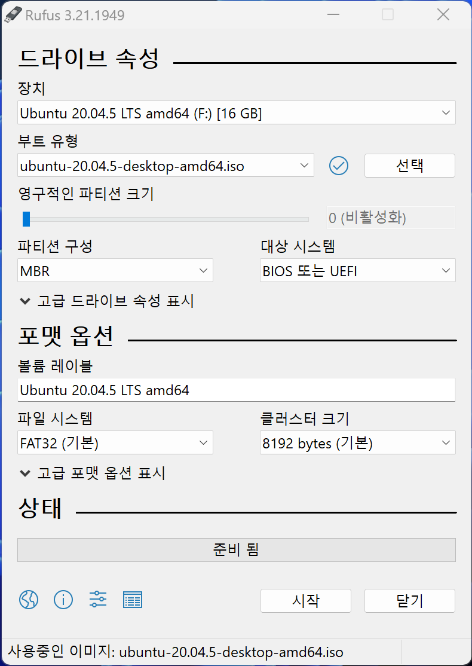This screenshot has height=666, width=472.
Task: Click the checksum checkmark icon
Action: (x=339, y=166)
